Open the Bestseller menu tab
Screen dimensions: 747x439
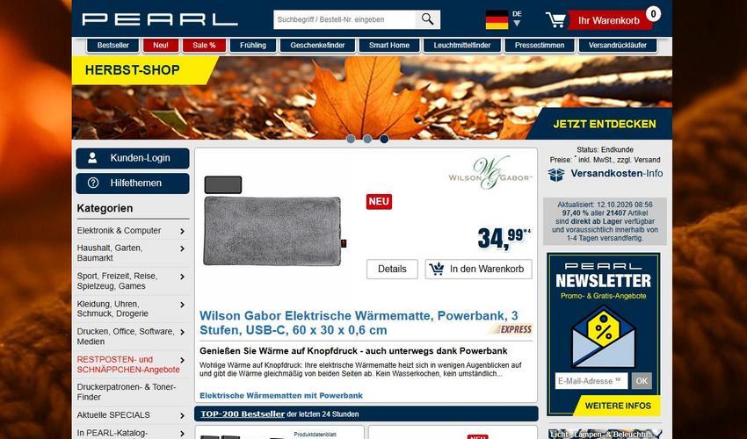(x=112, y=46)
